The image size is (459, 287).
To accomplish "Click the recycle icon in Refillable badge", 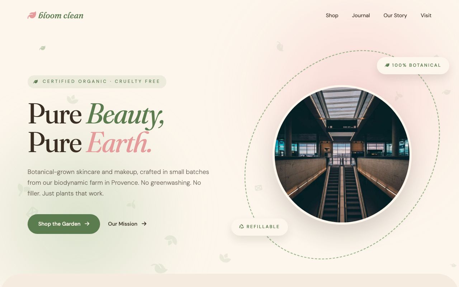I will coord(241,227).
